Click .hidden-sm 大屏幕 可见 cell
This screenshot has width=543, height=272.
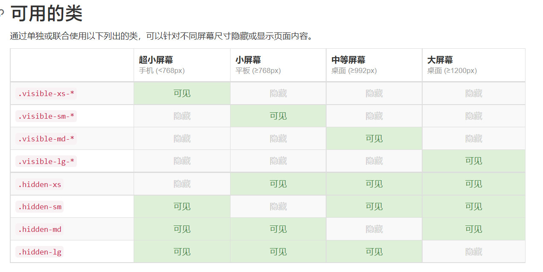point(473,207)
